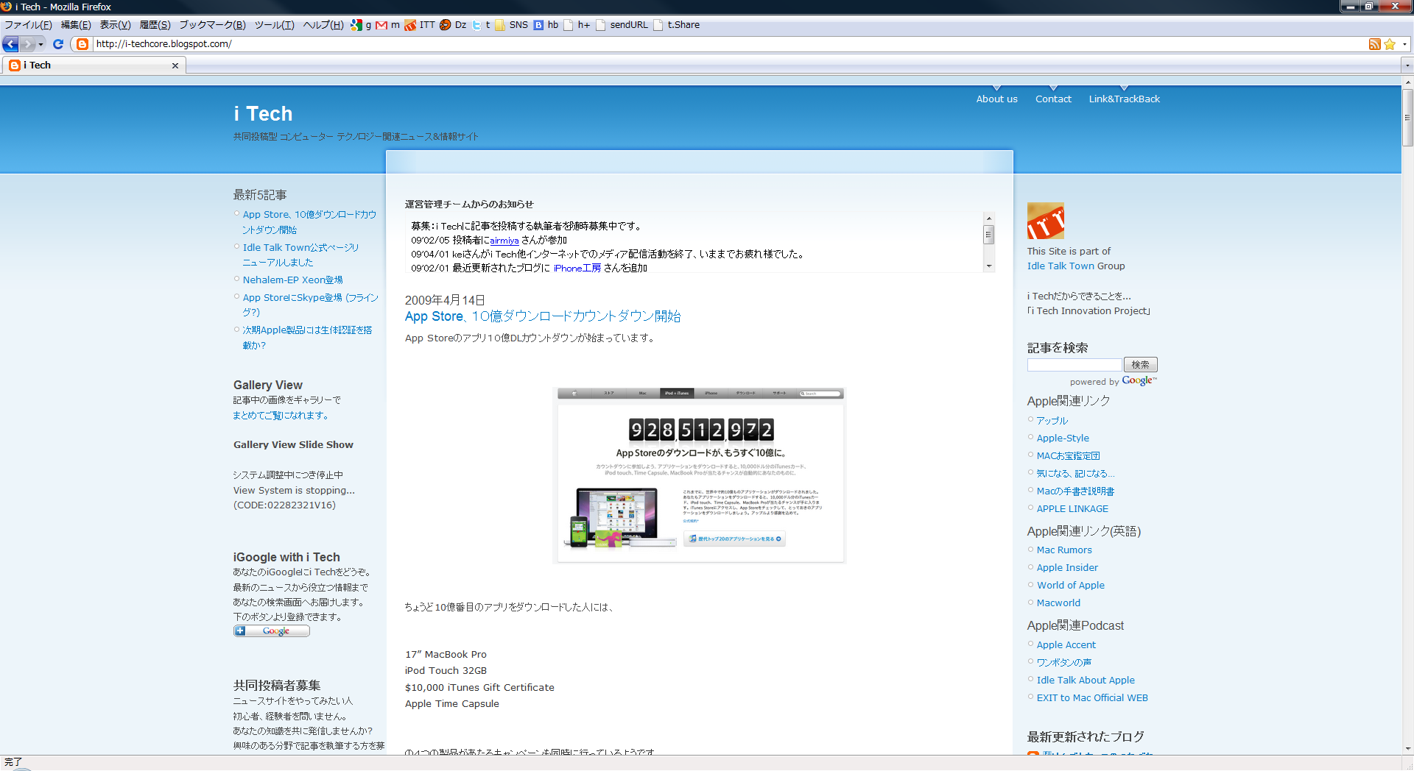Screen dimensions: 1414x771
Task: Open the 'Idle Talk Town公式ページ' recent post
Action: coord(300,255)
